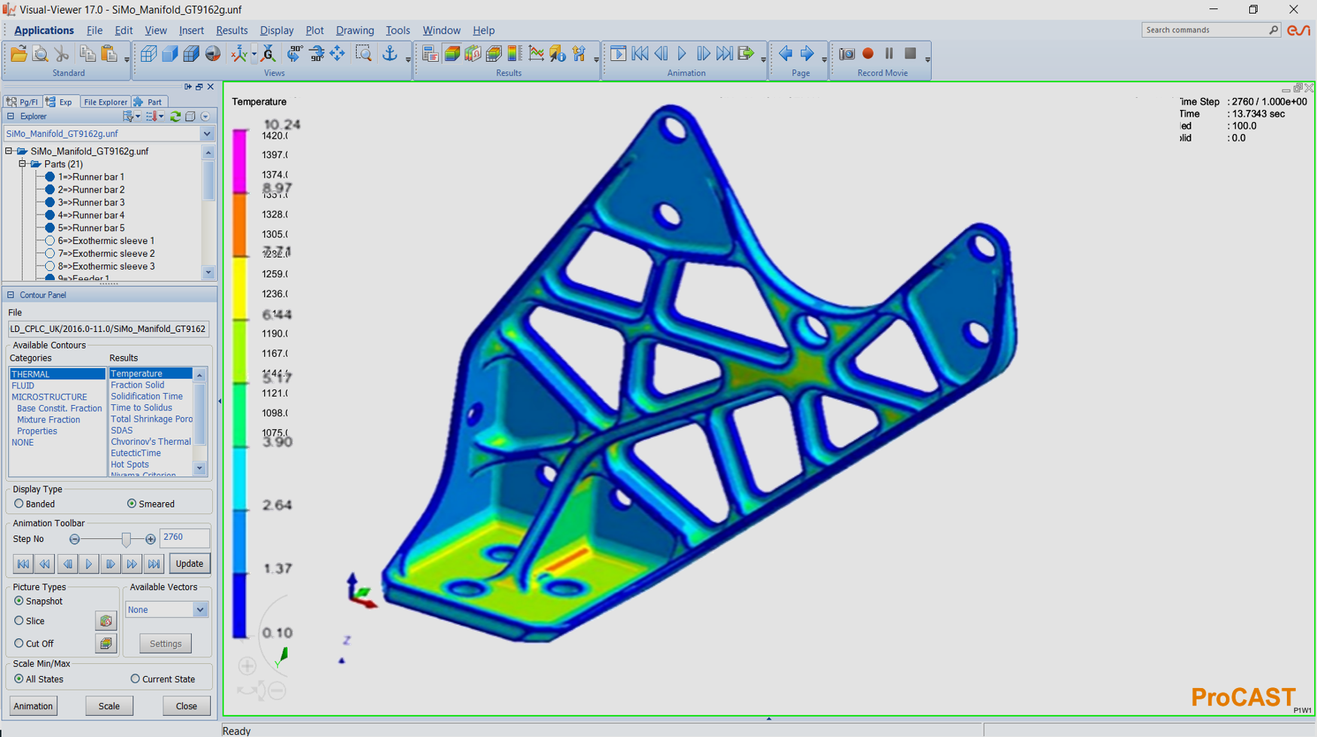The width and height of the screenshot is (1317, 737).
Task: Click the scissors Cut icon
Action: click(62, 54)
